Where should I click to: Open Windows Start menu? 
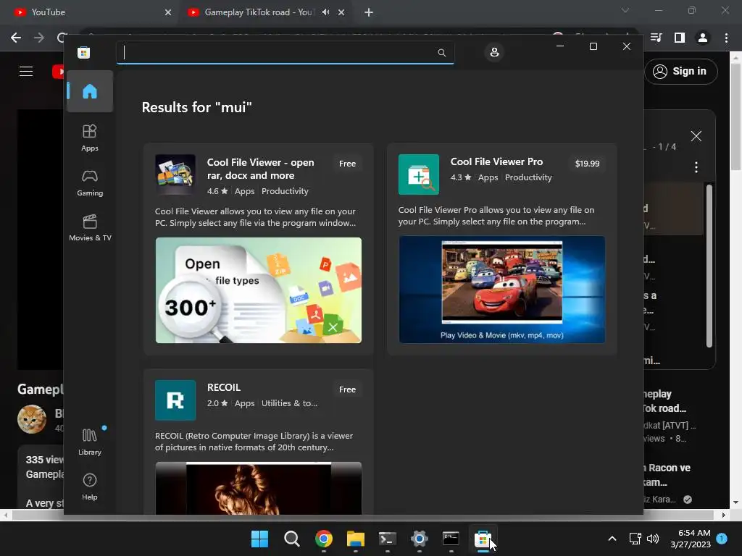(260, 539)
